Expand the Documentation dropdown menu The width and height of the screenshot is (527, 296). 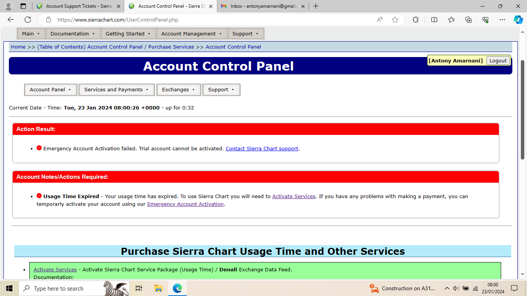pos(73,34)
